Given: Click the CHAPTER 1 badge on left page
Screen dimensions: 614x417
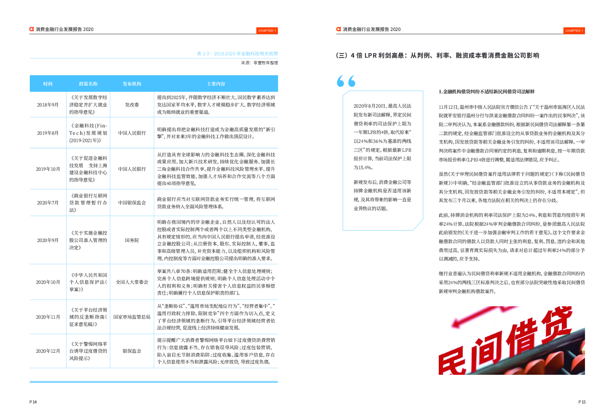Looking at the screenshot, I should point(267,31).
